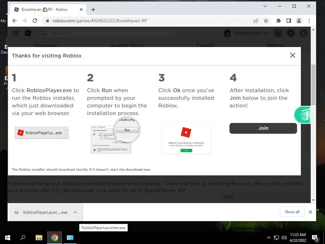Click the RobloxPlayerLa....exe illustration

click(x=42, y=132)
